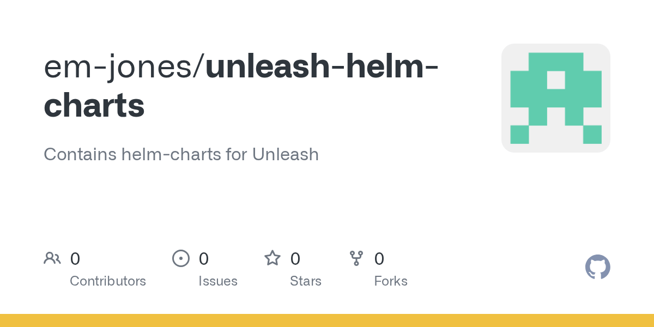The height and width of the screenshot is (327, 654).
Task: Click the Contributors label
Action: [108, 281]
